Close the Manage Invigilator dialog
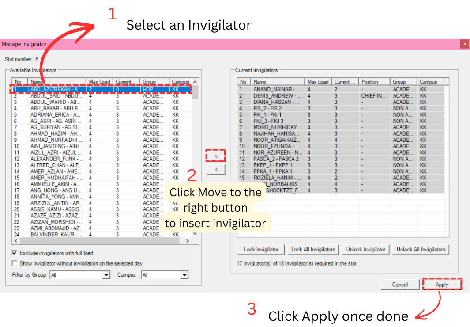This screenshot has height=327, width=470. click(465, 44)
